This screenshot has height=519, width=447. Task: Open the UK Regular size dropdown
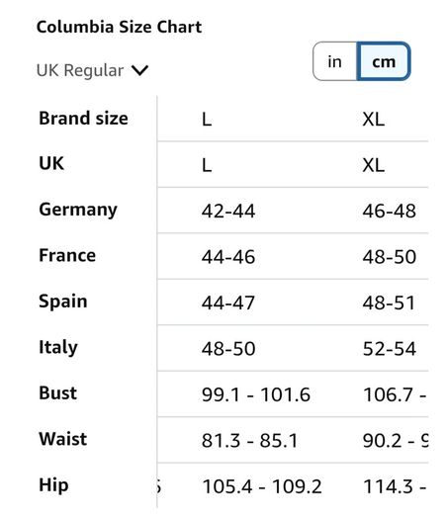(92, 70)
